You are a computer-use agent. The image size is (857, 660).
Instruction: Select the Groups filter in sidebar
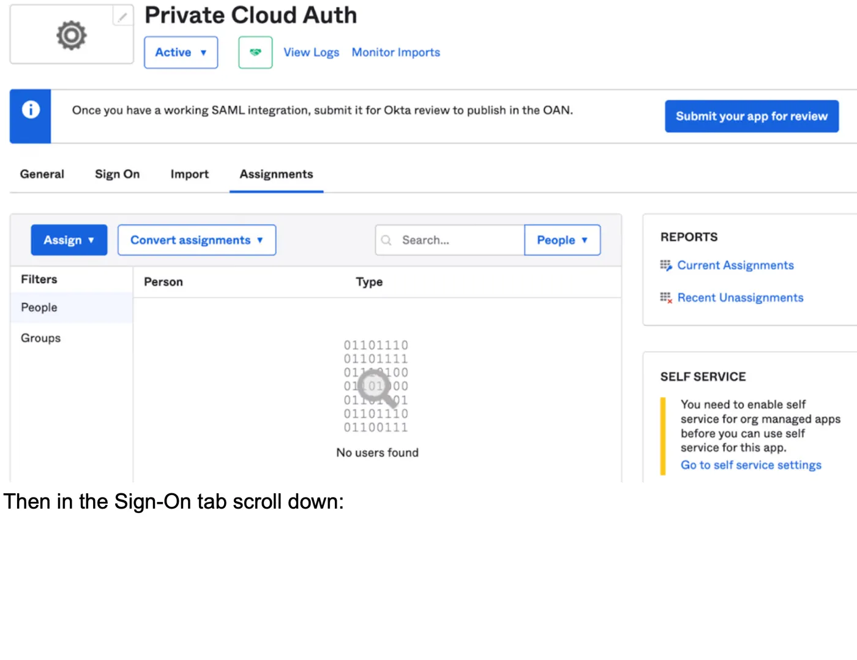(72, 338)
